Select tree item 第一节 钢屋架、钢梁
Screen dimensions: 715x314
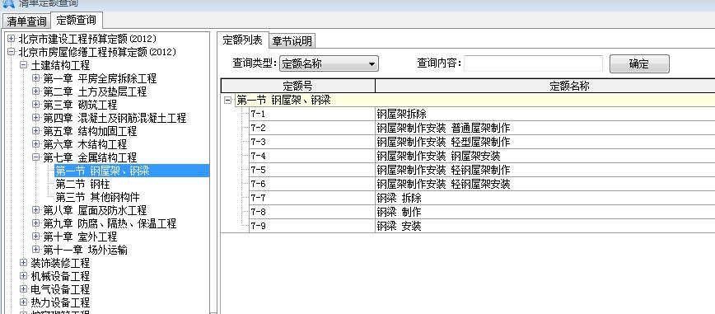[x=103, y=171]
